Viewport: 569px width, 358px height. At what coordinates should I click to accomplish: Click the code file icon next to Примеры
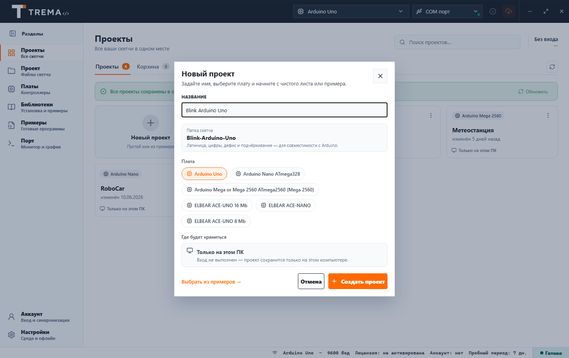pyautogui.click(x=11, y=125)
